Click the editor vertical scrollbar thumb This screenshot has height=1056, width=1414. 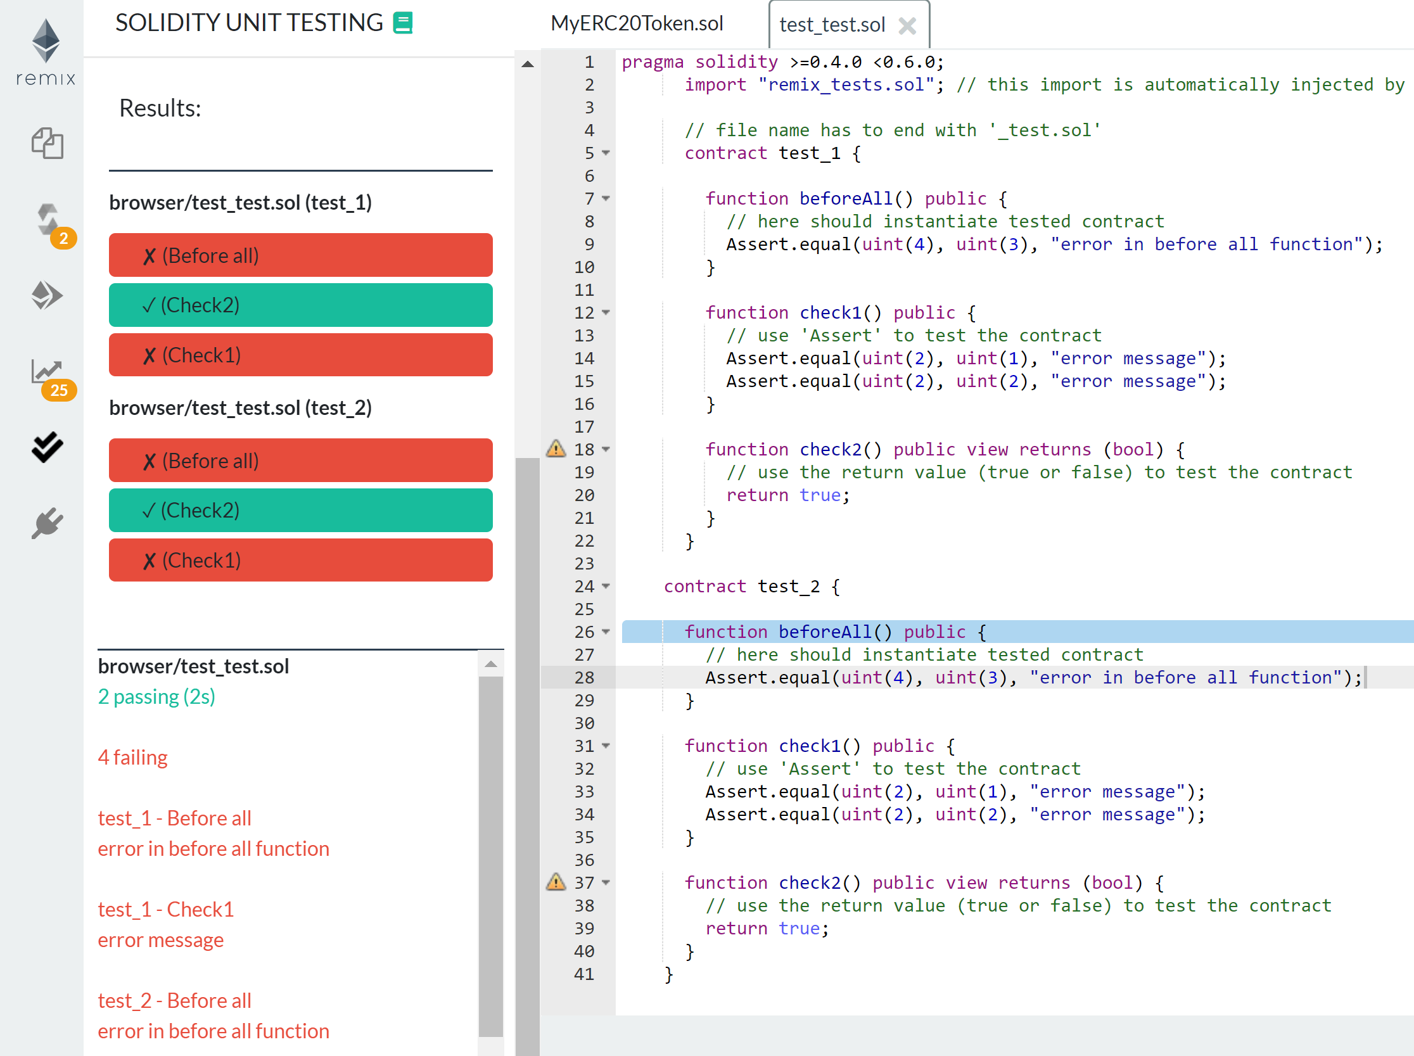pos(527,757)
